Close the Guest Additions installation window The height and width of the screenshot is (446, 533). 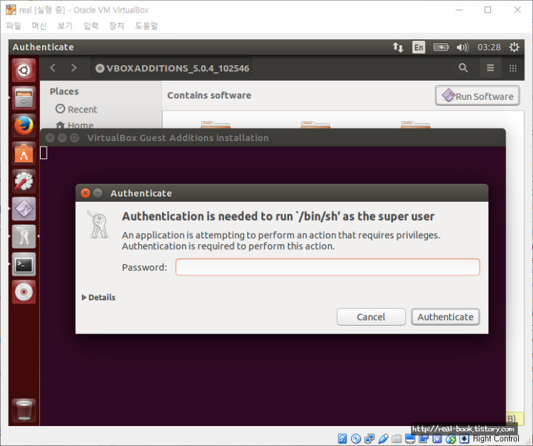coord(50,138)
